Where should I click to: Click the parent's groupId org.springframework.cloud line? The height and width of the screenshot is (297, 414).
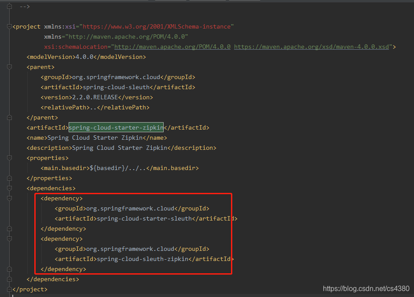coord(118,77)
